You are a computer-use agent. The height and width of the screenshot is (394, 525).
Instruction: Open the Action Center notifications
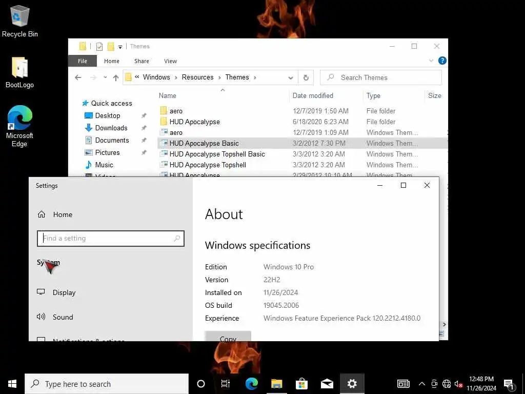pos(509,384)
